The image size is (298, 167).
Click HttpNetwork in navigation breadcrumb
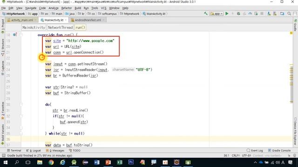[14, 14]
